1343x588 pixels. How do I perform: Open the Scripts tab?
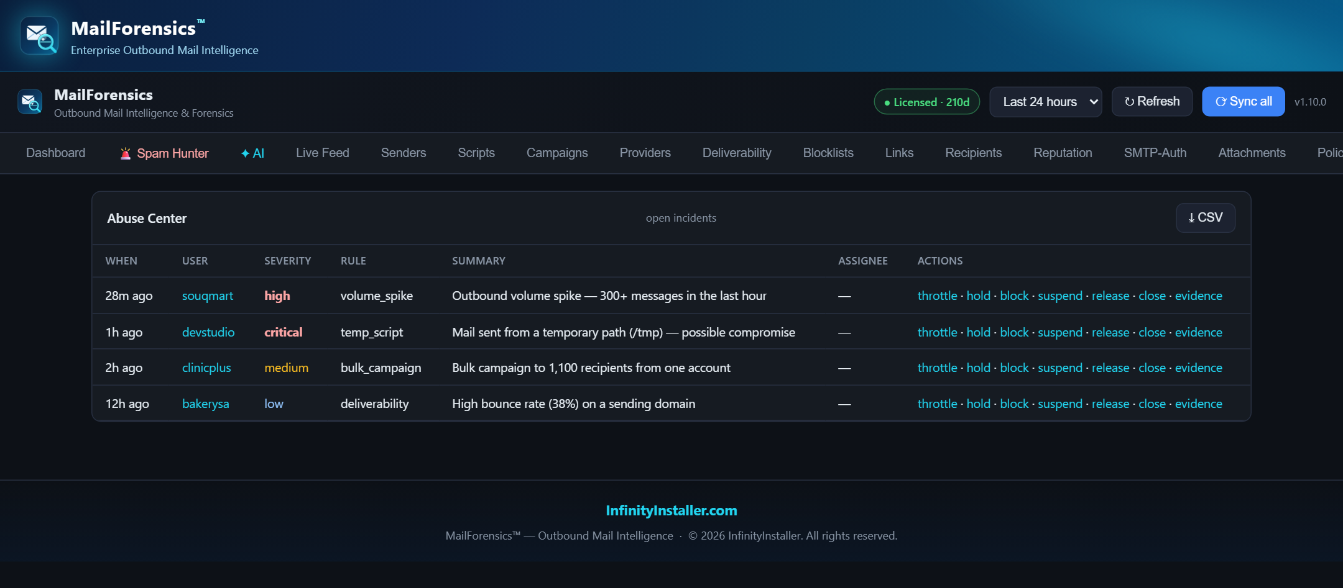[476, 153]
